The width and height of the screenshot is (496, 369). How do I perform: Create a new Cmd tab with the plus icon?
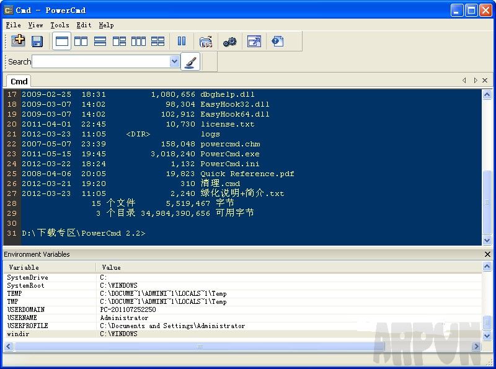[x=19, y=41]
